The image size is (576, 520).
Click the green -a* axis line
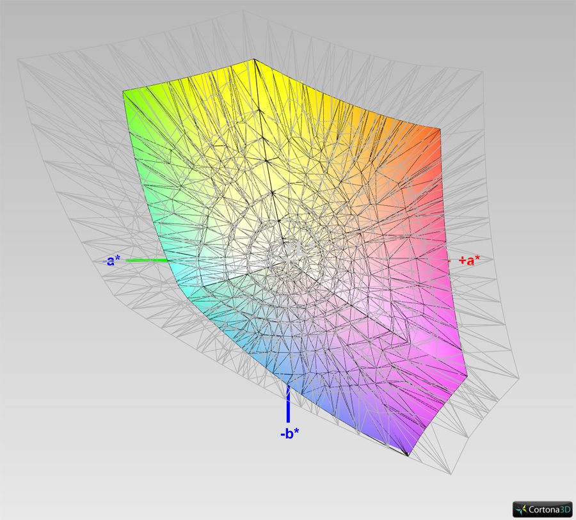(x=147, y=260)
